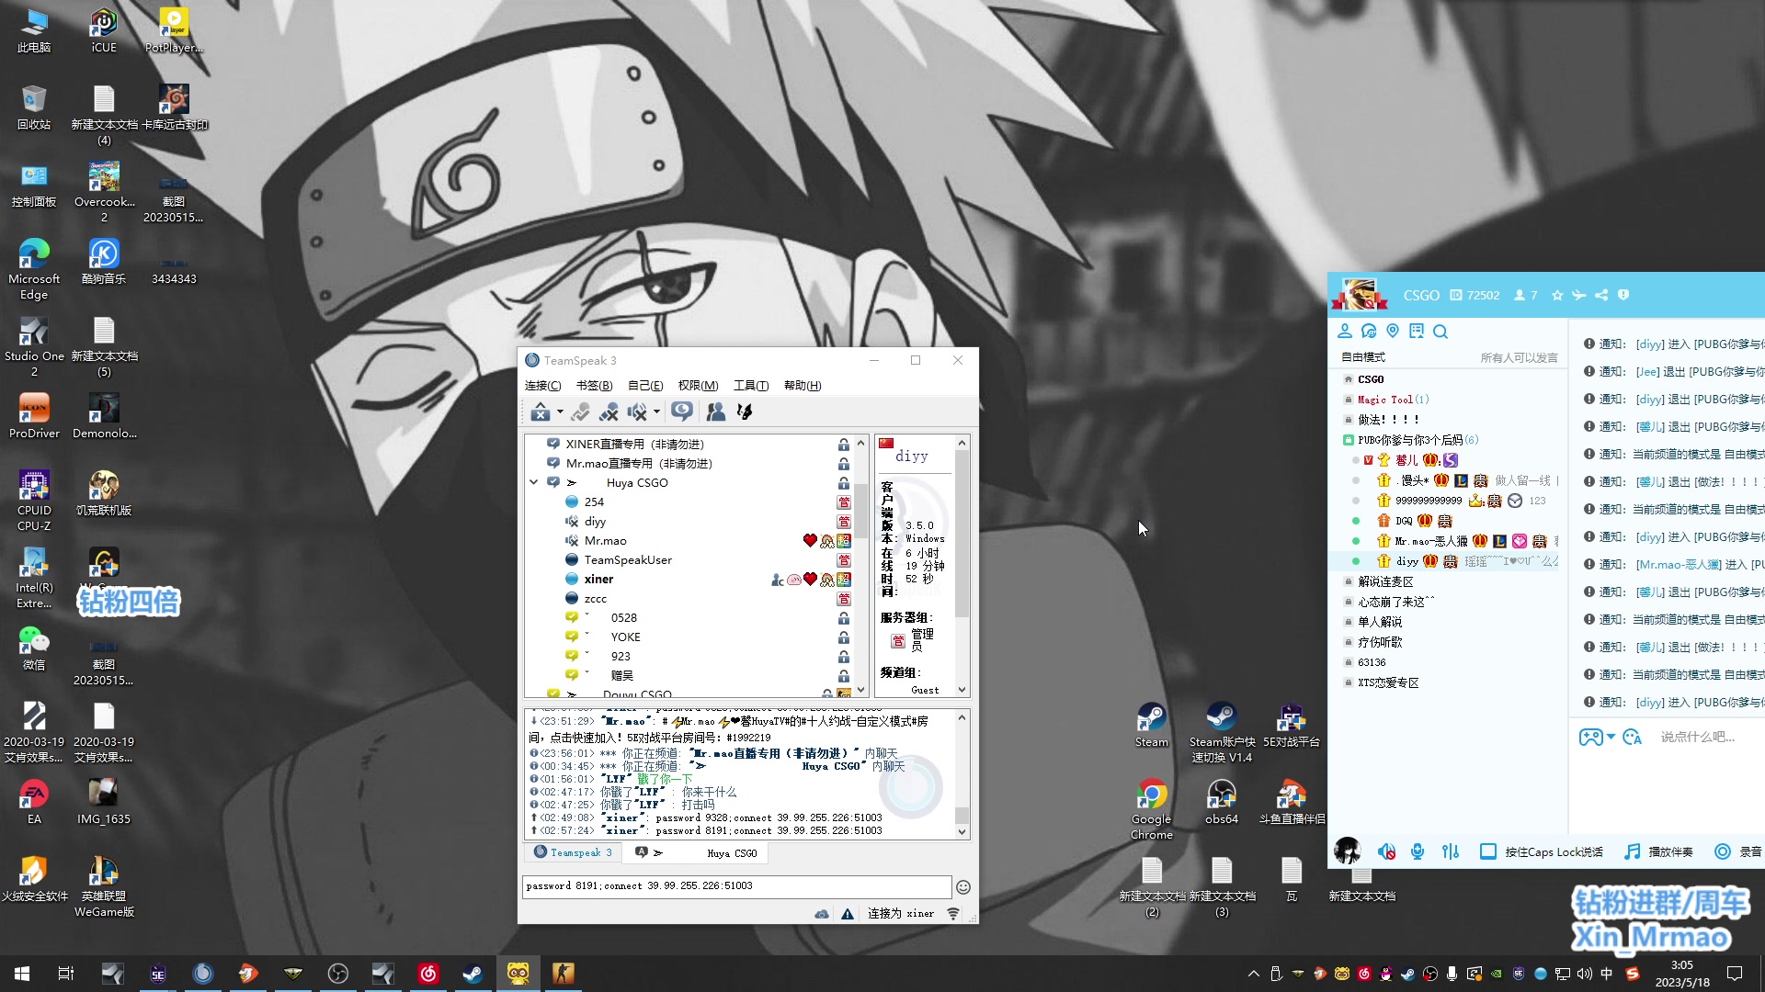Show hidden system tray icons chevron
Image resolution: width=1765 pixels, height=992 pixels.
click(1253, 974)
